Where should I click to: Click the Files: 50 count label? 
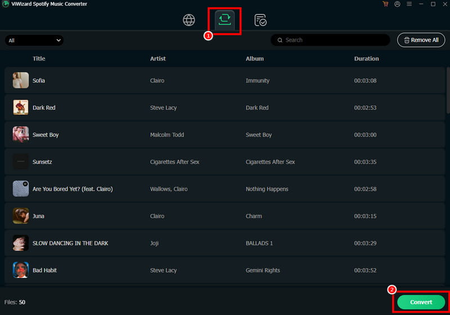[x=15, y=302]
